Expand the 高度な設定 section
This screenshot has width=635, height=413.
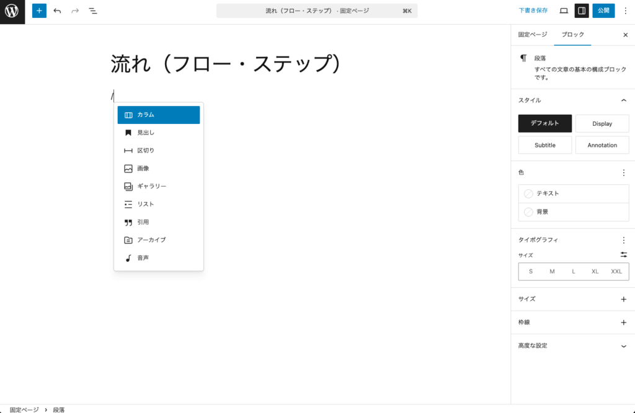(572, 345)
